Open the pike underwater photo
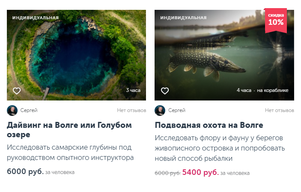This screenshot has width=301, height=192. (x=224, y=55)
